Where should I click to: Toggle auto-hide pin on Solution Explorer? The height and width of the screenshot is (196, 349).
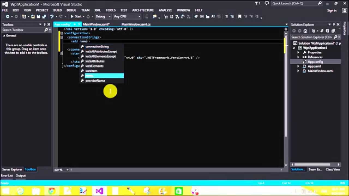[x=334, y=24]
